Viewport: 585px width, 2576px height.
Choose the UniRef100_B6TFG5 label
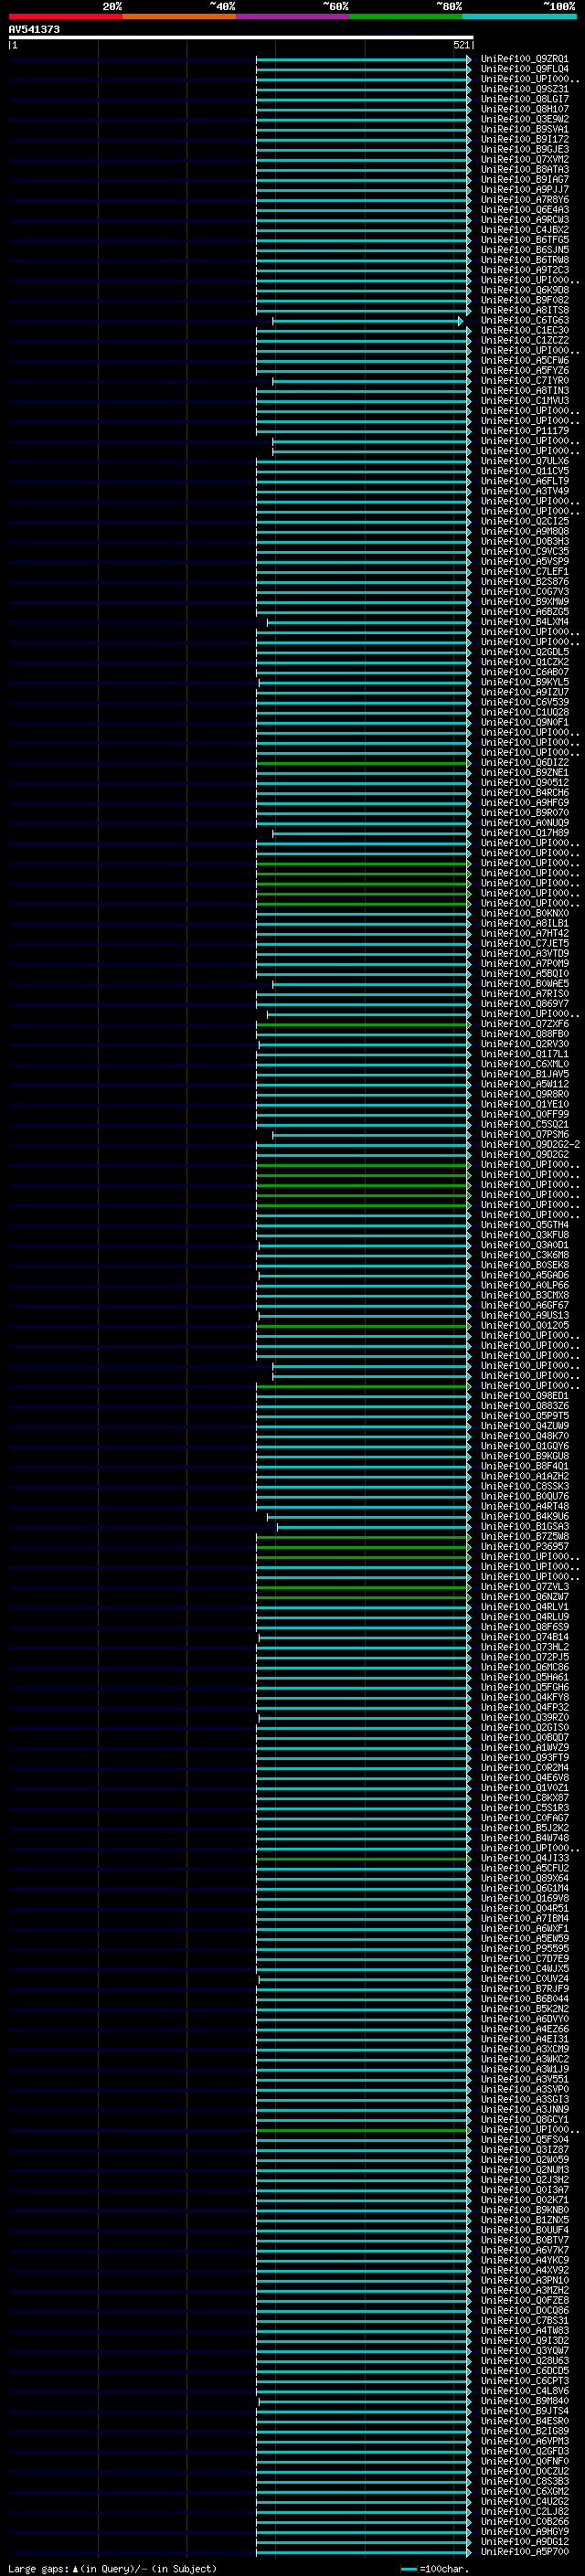524,240
